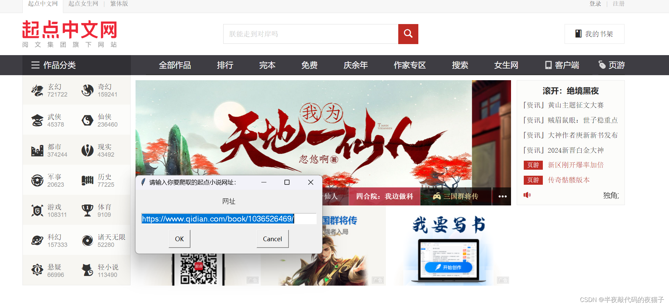Open the 奇幻 category icon
669x306 pixels.
coord(87,90)
